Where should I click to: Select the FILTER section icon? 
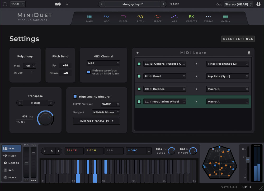123,18
